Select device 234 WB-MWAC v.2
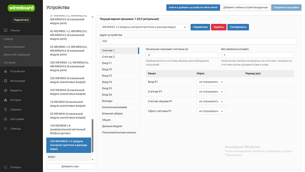The height and width of the screenshot is (172, 305). pos(69,145)
